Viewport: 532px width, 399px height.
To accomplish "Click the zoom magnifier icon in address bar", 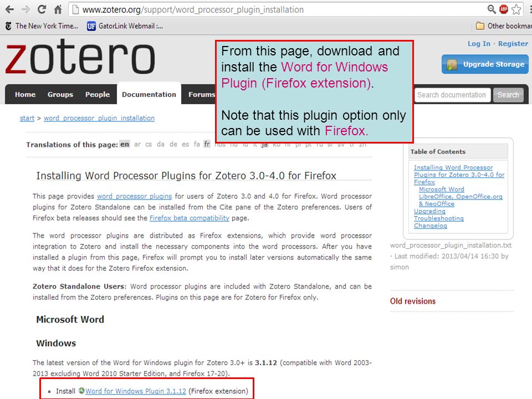I will [492, 9].
